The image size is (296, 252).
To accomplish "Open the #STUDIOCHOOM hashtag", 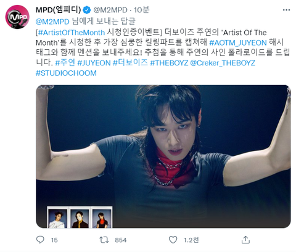I will 66,73.
